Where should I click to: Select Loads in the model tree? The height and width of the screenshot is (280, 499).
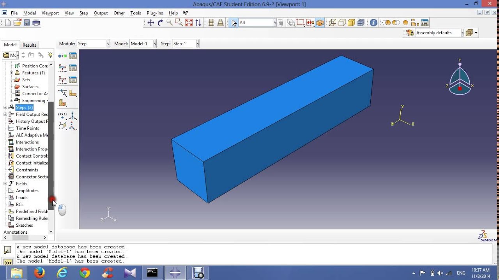pyautogui.click(x=21, y=198)
